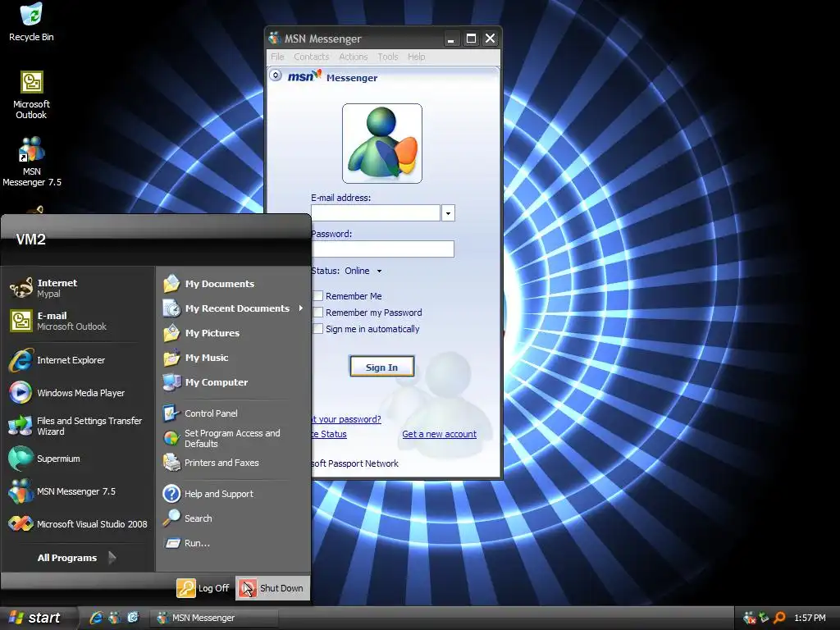
Task: Open Search from Start menu
Action: tap(233, 518)
